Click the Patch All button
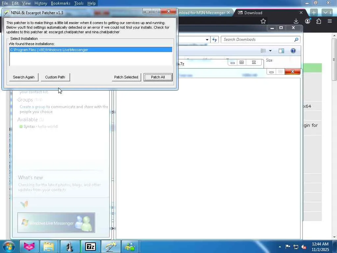 tap(158, 77)
